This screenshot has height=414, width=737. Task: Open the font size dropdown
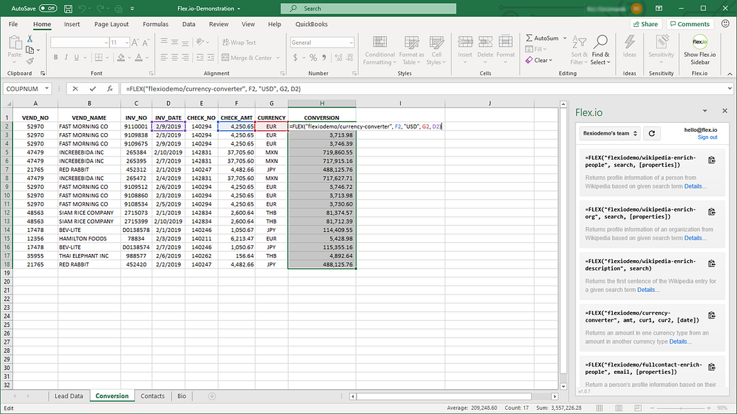[x=127, y=43]
